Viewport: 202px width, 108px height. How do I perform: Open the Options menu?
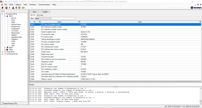18,5
